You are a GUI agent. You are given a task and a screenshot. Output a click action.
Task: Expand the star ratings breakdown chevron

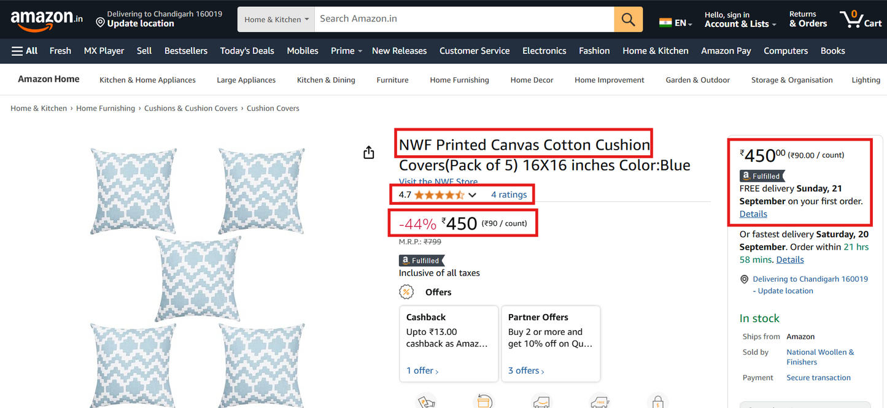471,194
